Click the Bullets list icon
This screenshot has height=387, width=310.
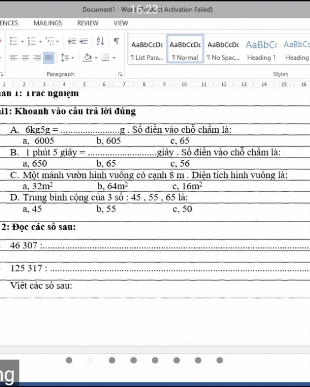(14, 41)
